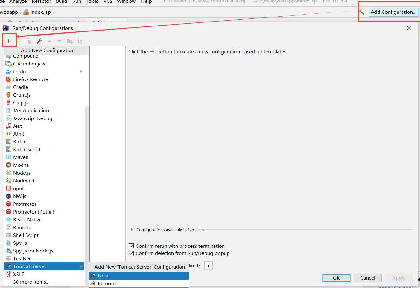420x288 pixels.
Task: Open Edit Templates wrench icon
Action: [39, 41]
